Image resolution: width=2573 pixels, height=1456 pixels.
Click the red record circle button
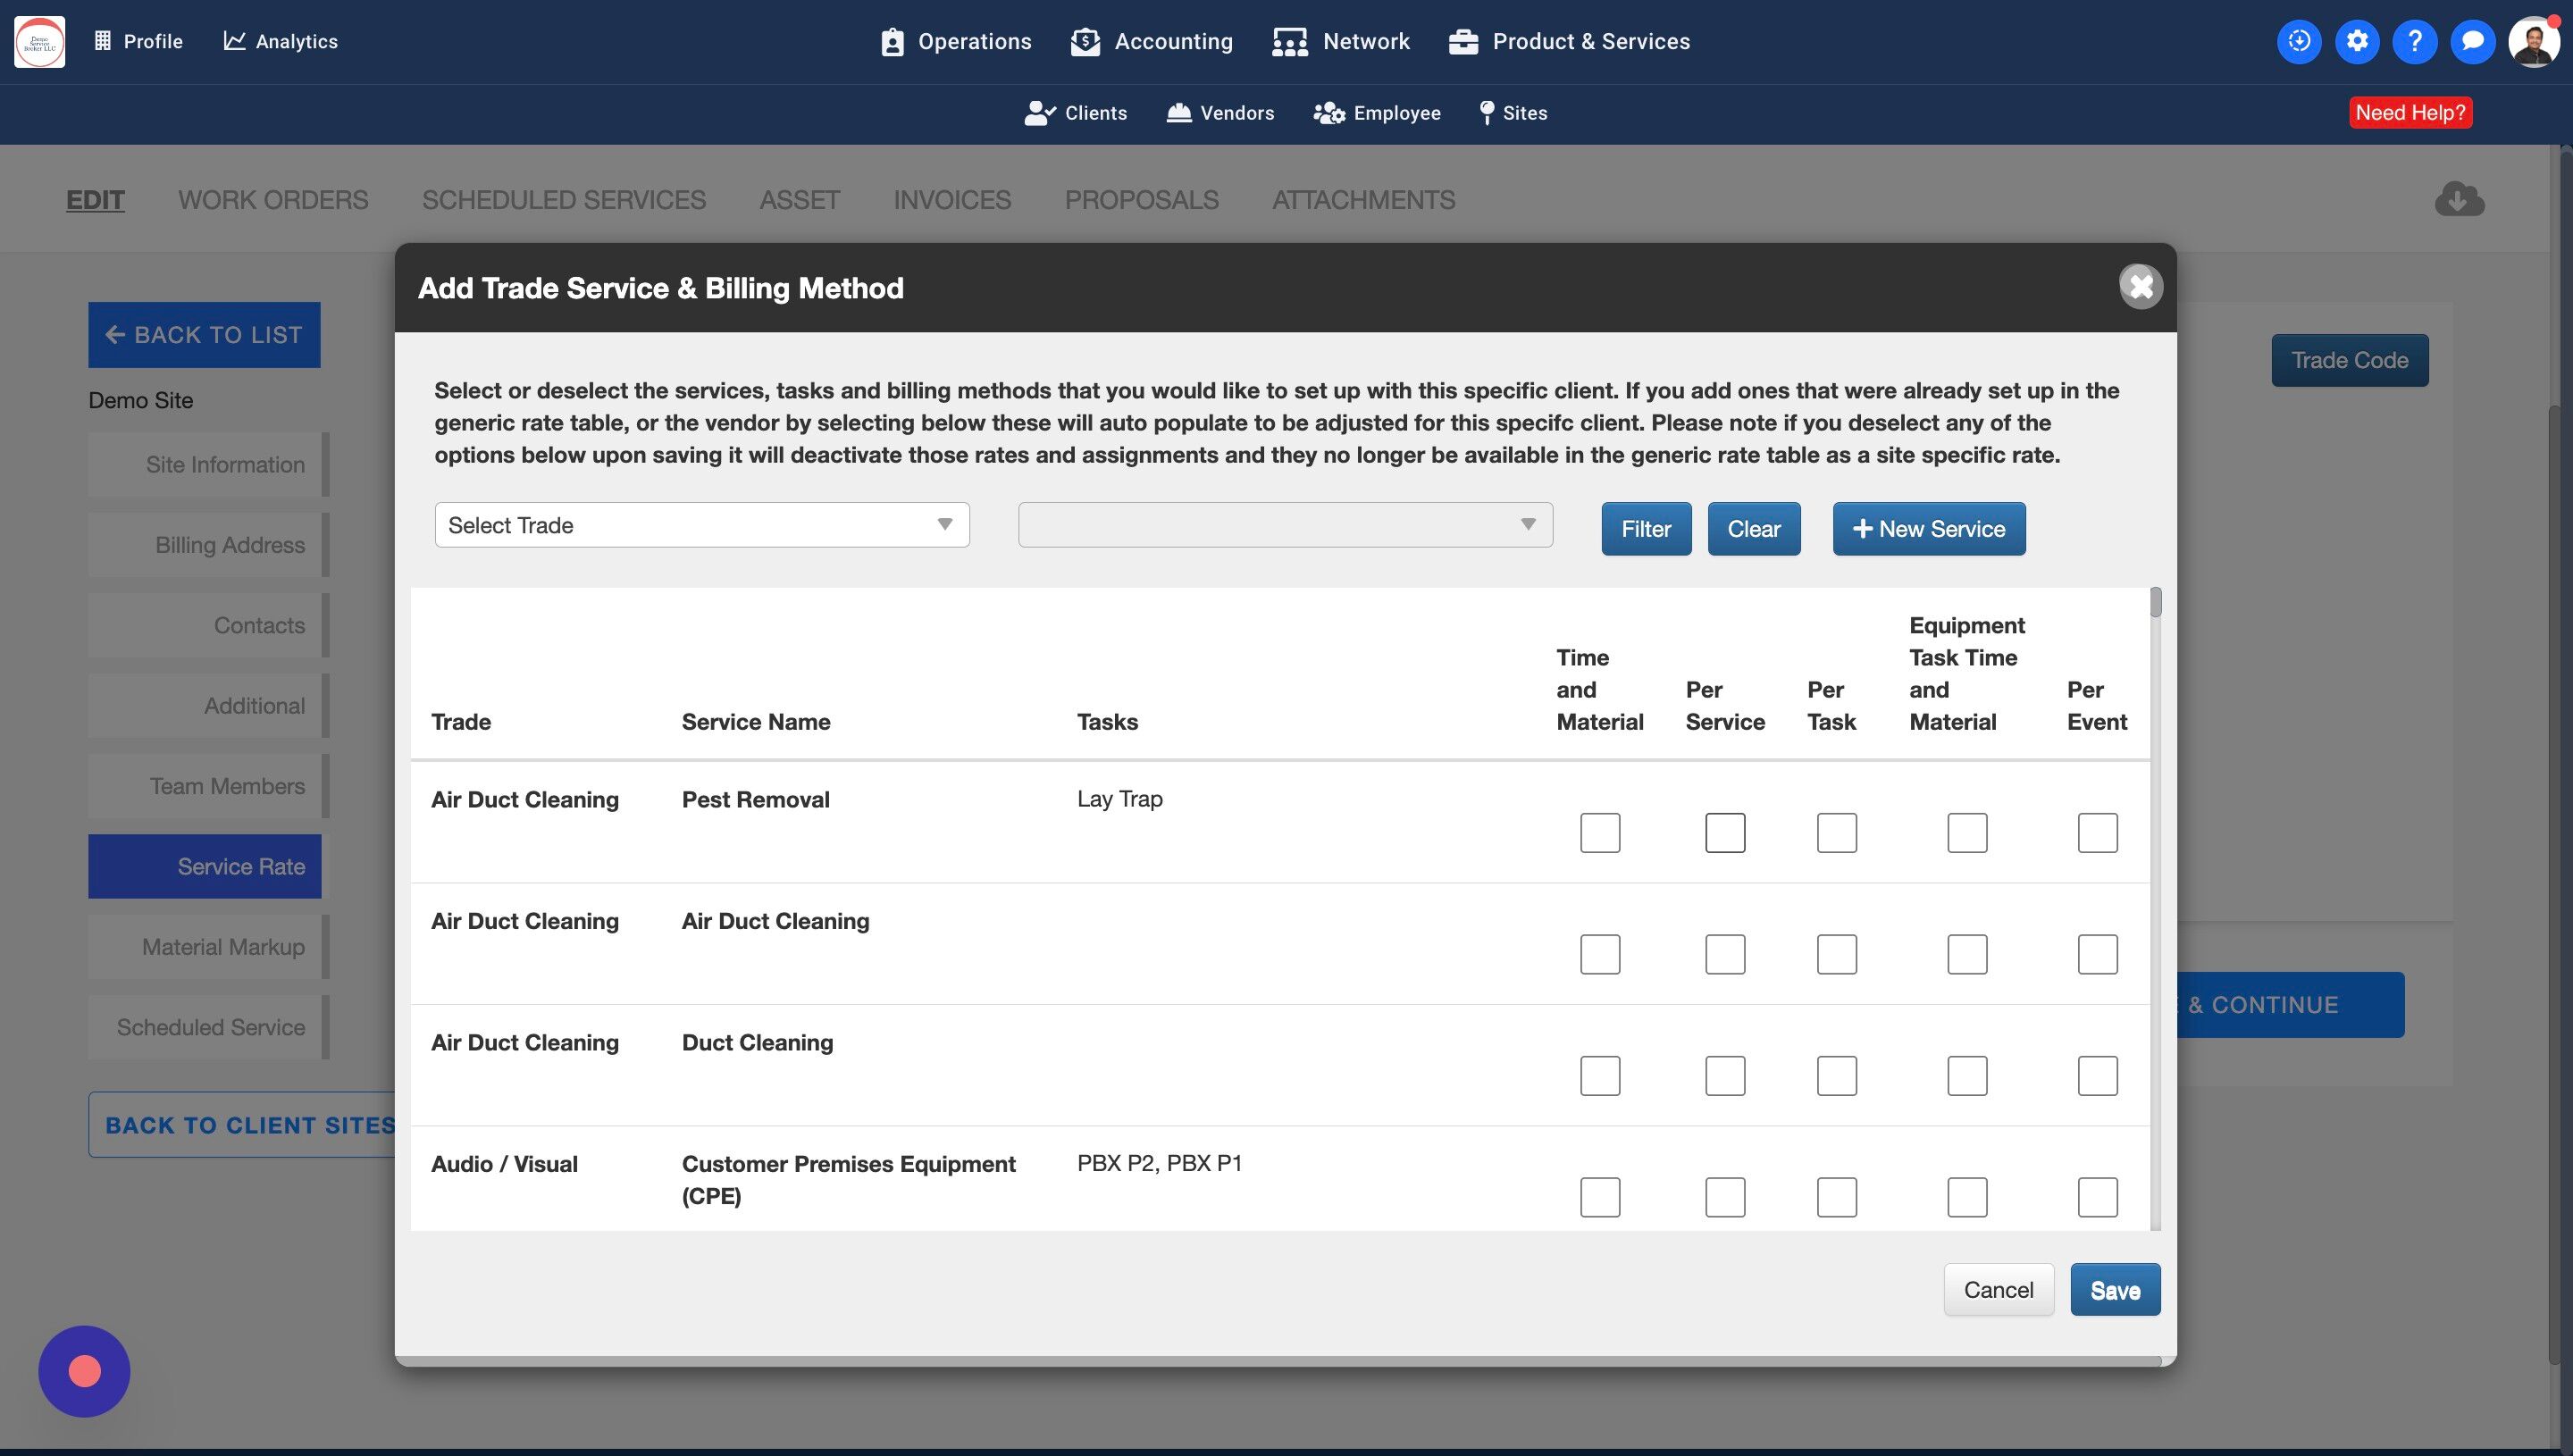84,1371
